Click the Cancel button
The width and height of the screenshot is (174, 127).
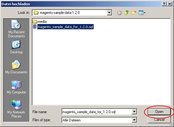159,120
